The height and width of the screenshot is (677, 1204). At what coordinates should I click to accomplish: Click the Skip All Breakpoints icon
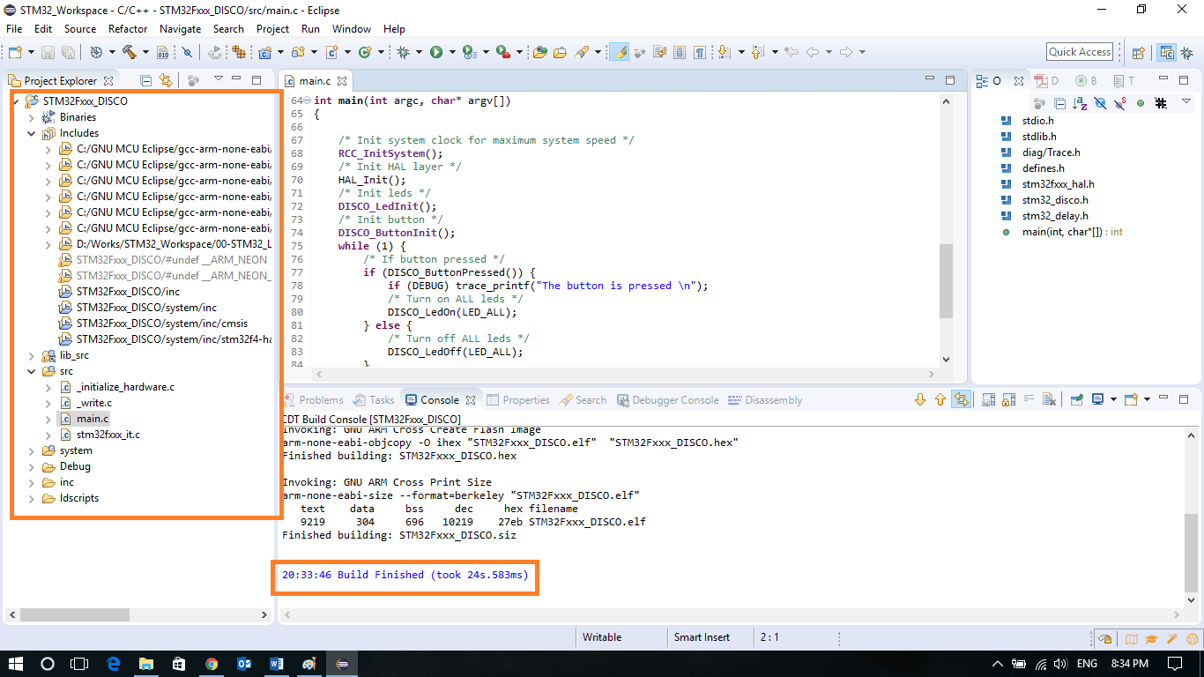(x=188, y=52)
